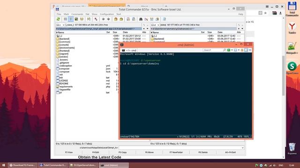300x168 pixels.
Task: Open the Files menu in Total Commander
Action: click(x=59, y=14)
